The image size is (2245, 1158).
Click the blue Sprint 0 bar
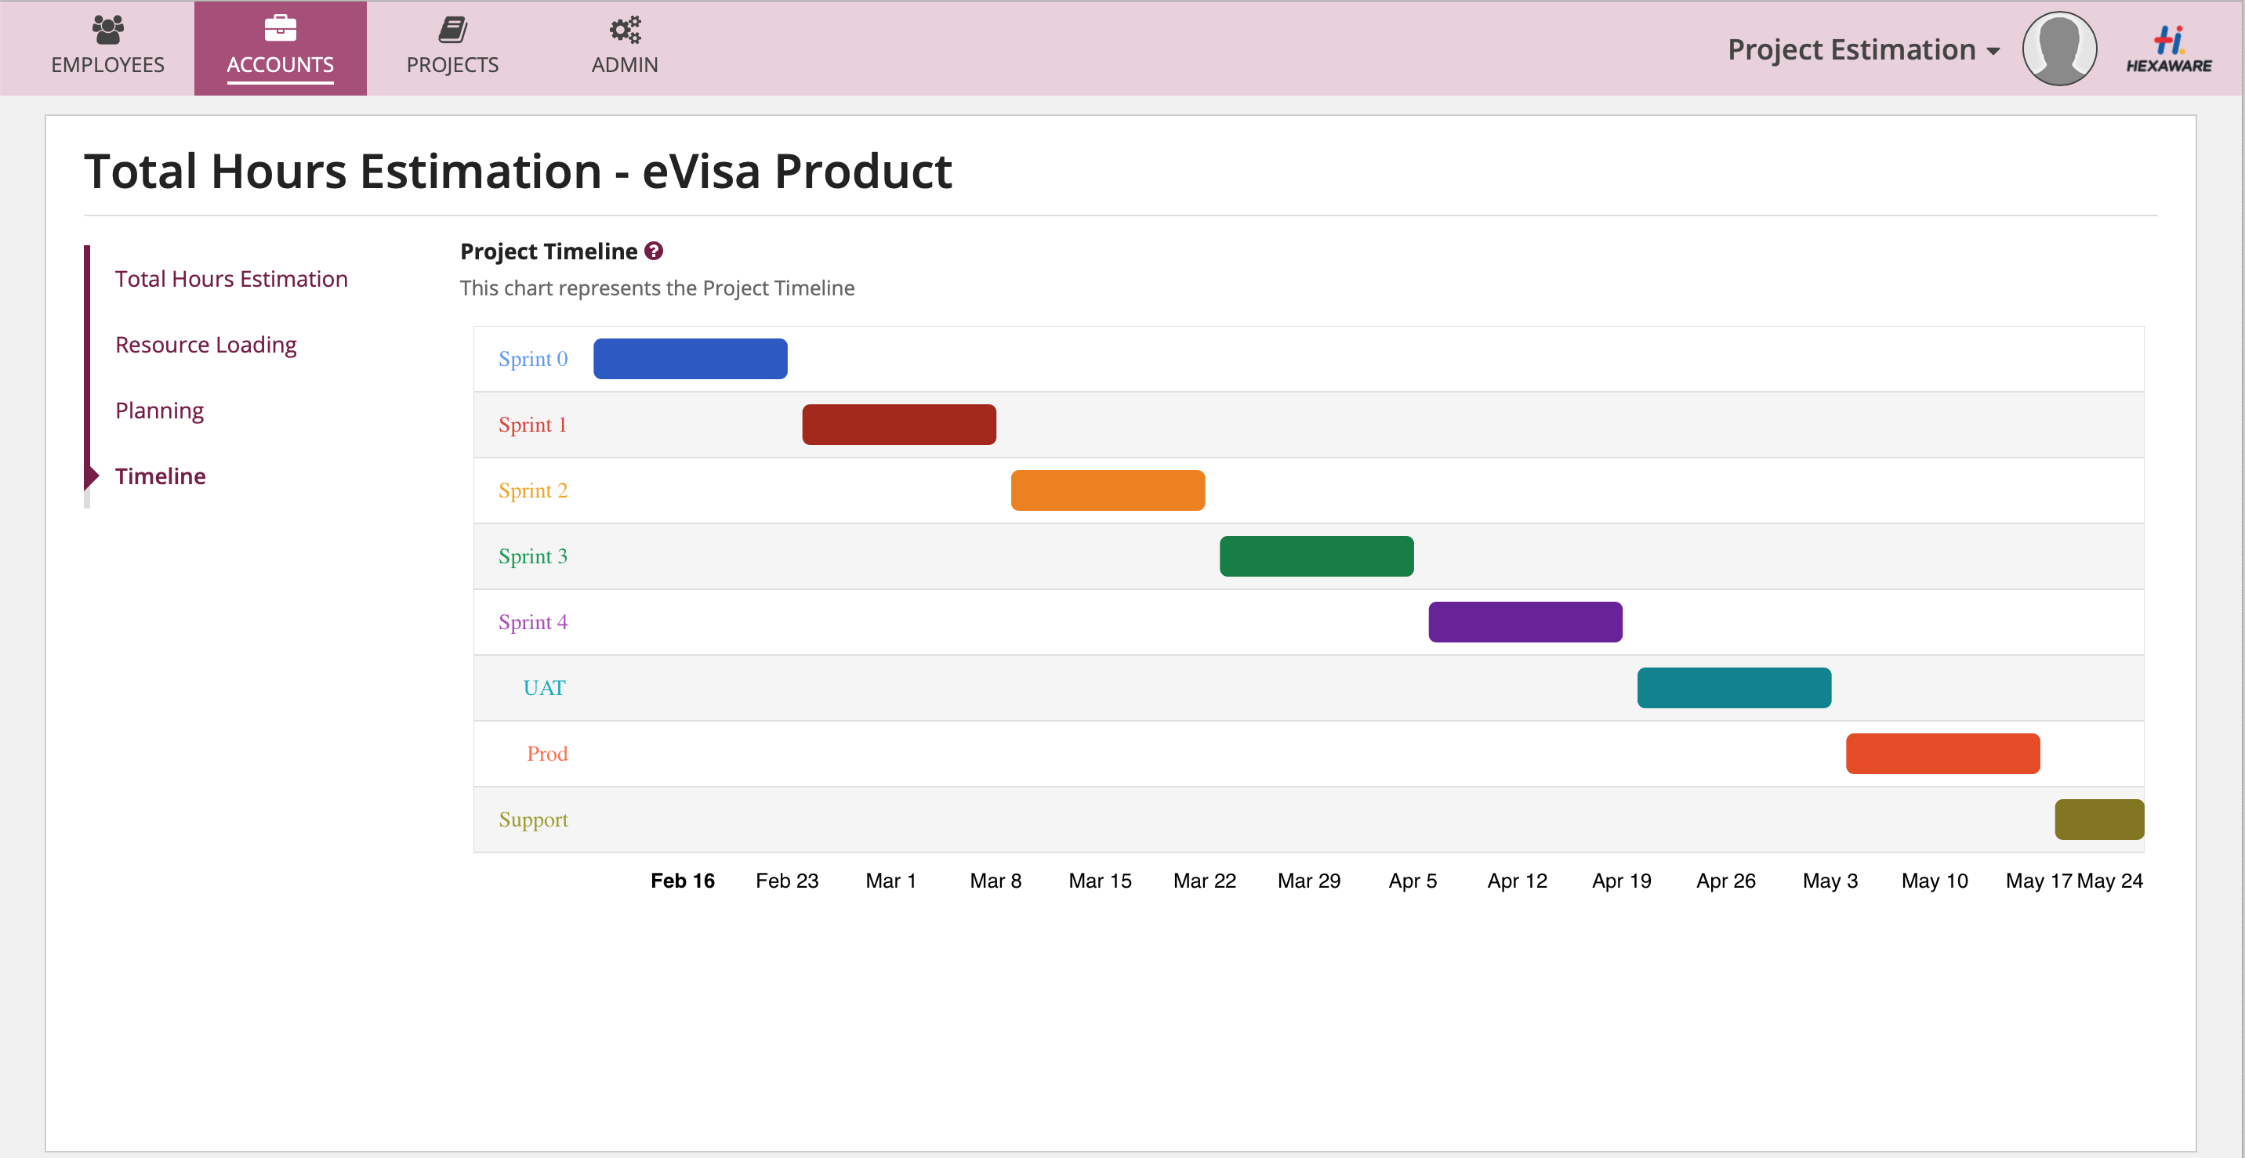pos(691,359)
